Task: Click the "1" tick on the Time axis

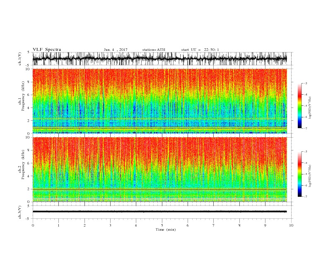Action: point(58,225)
